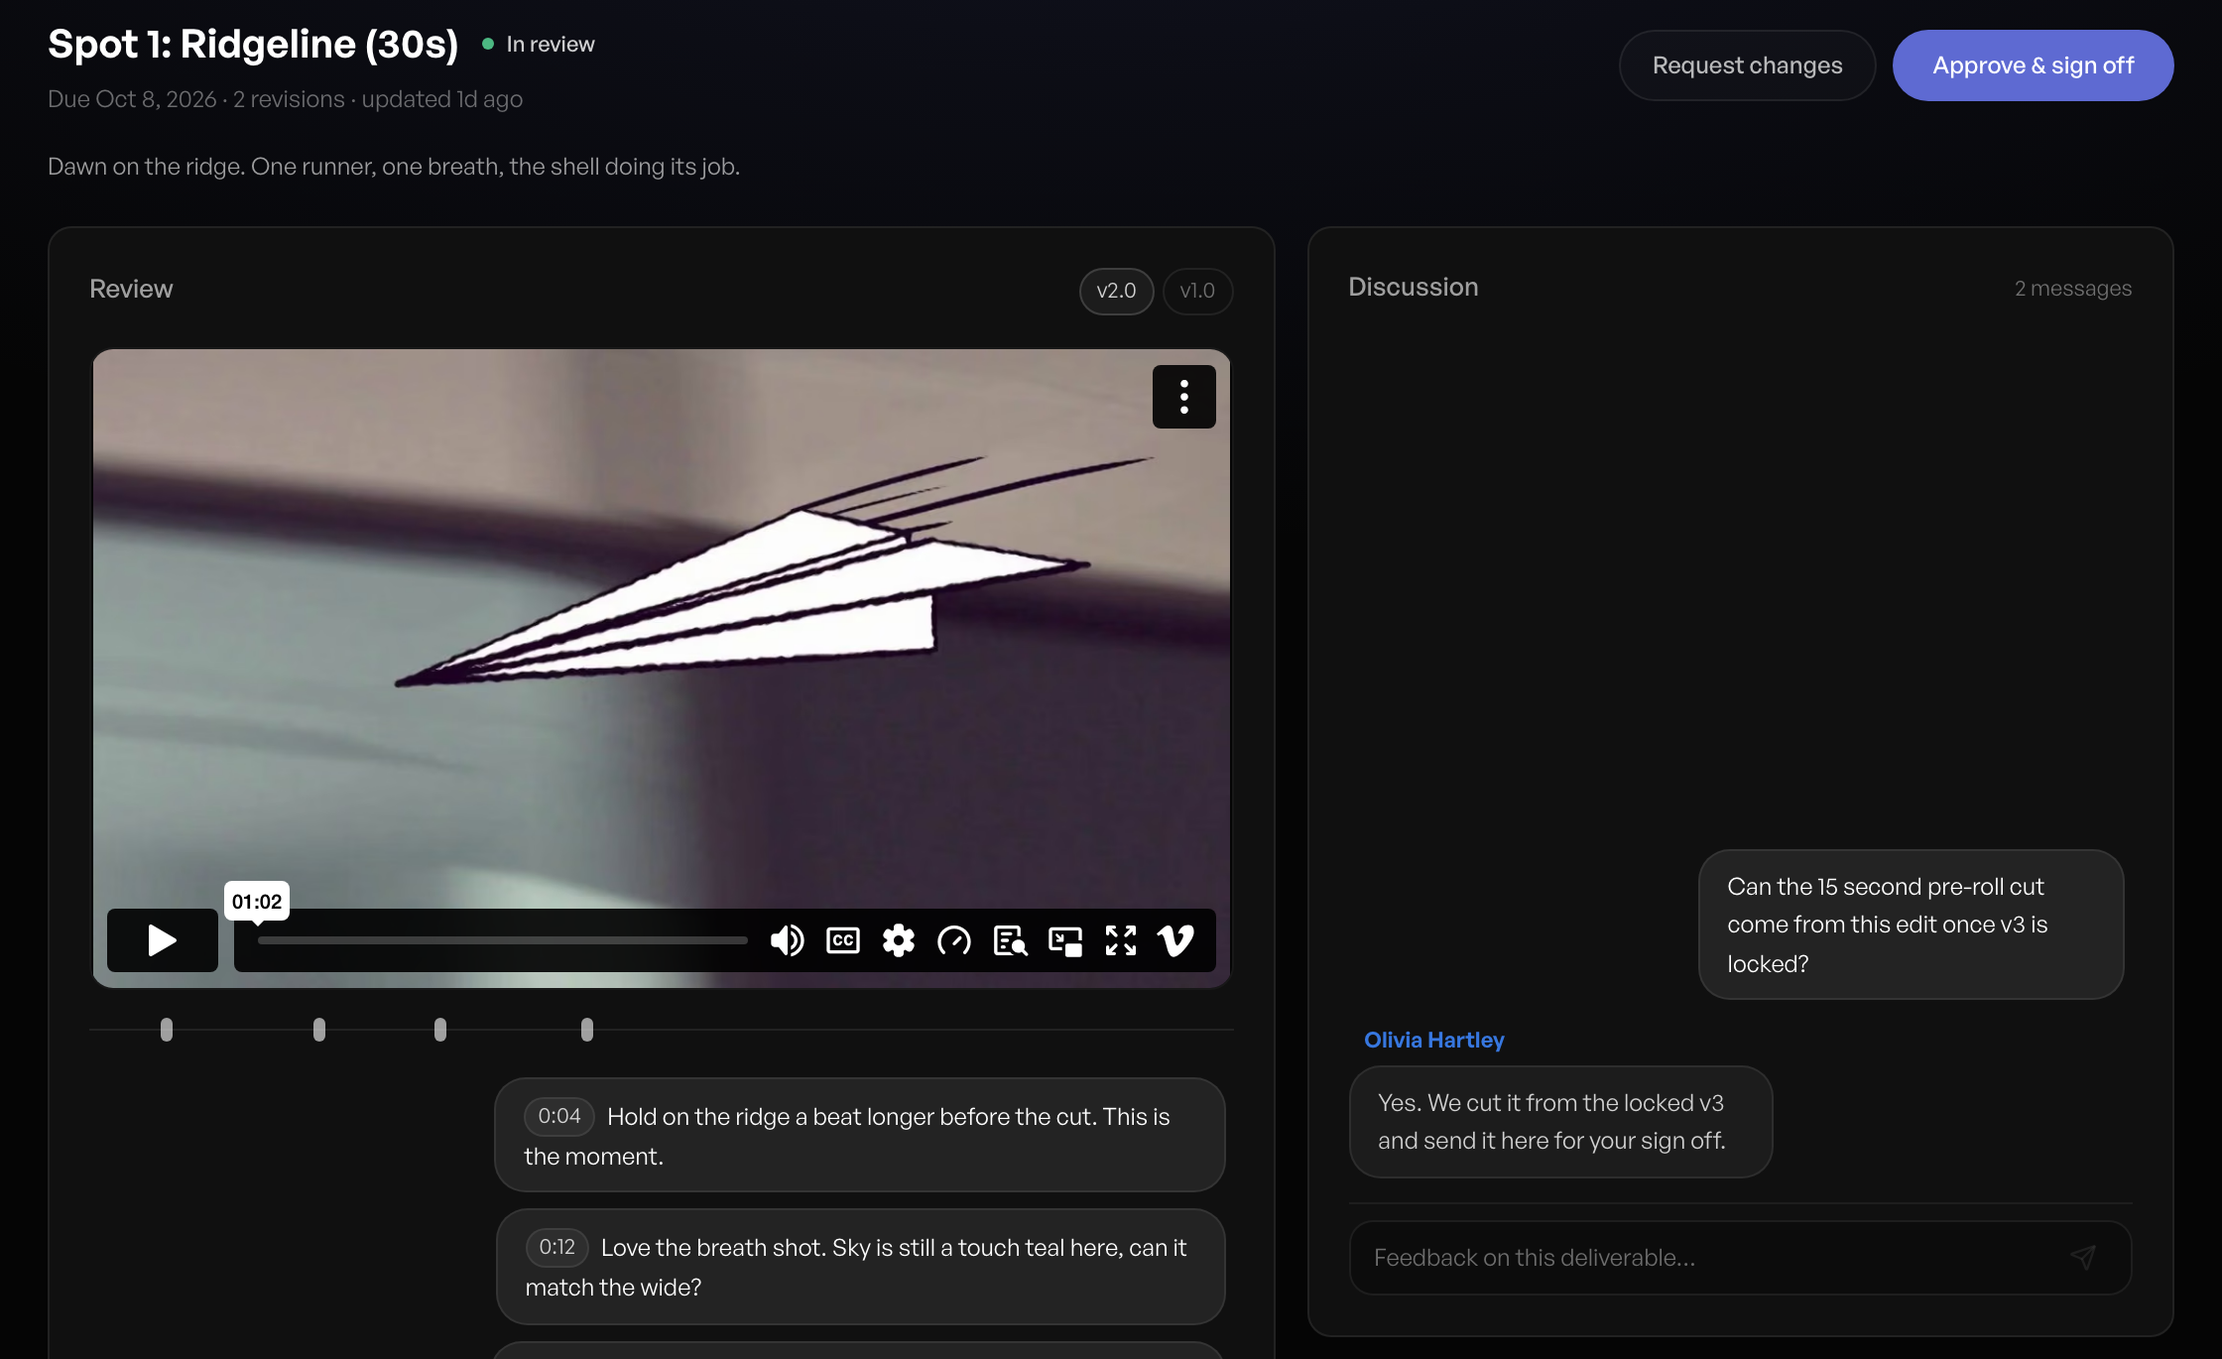This screenshot has width=2222, height=1359.
Task: Enable picture-in-picture mode
Action: [1065, 939]
